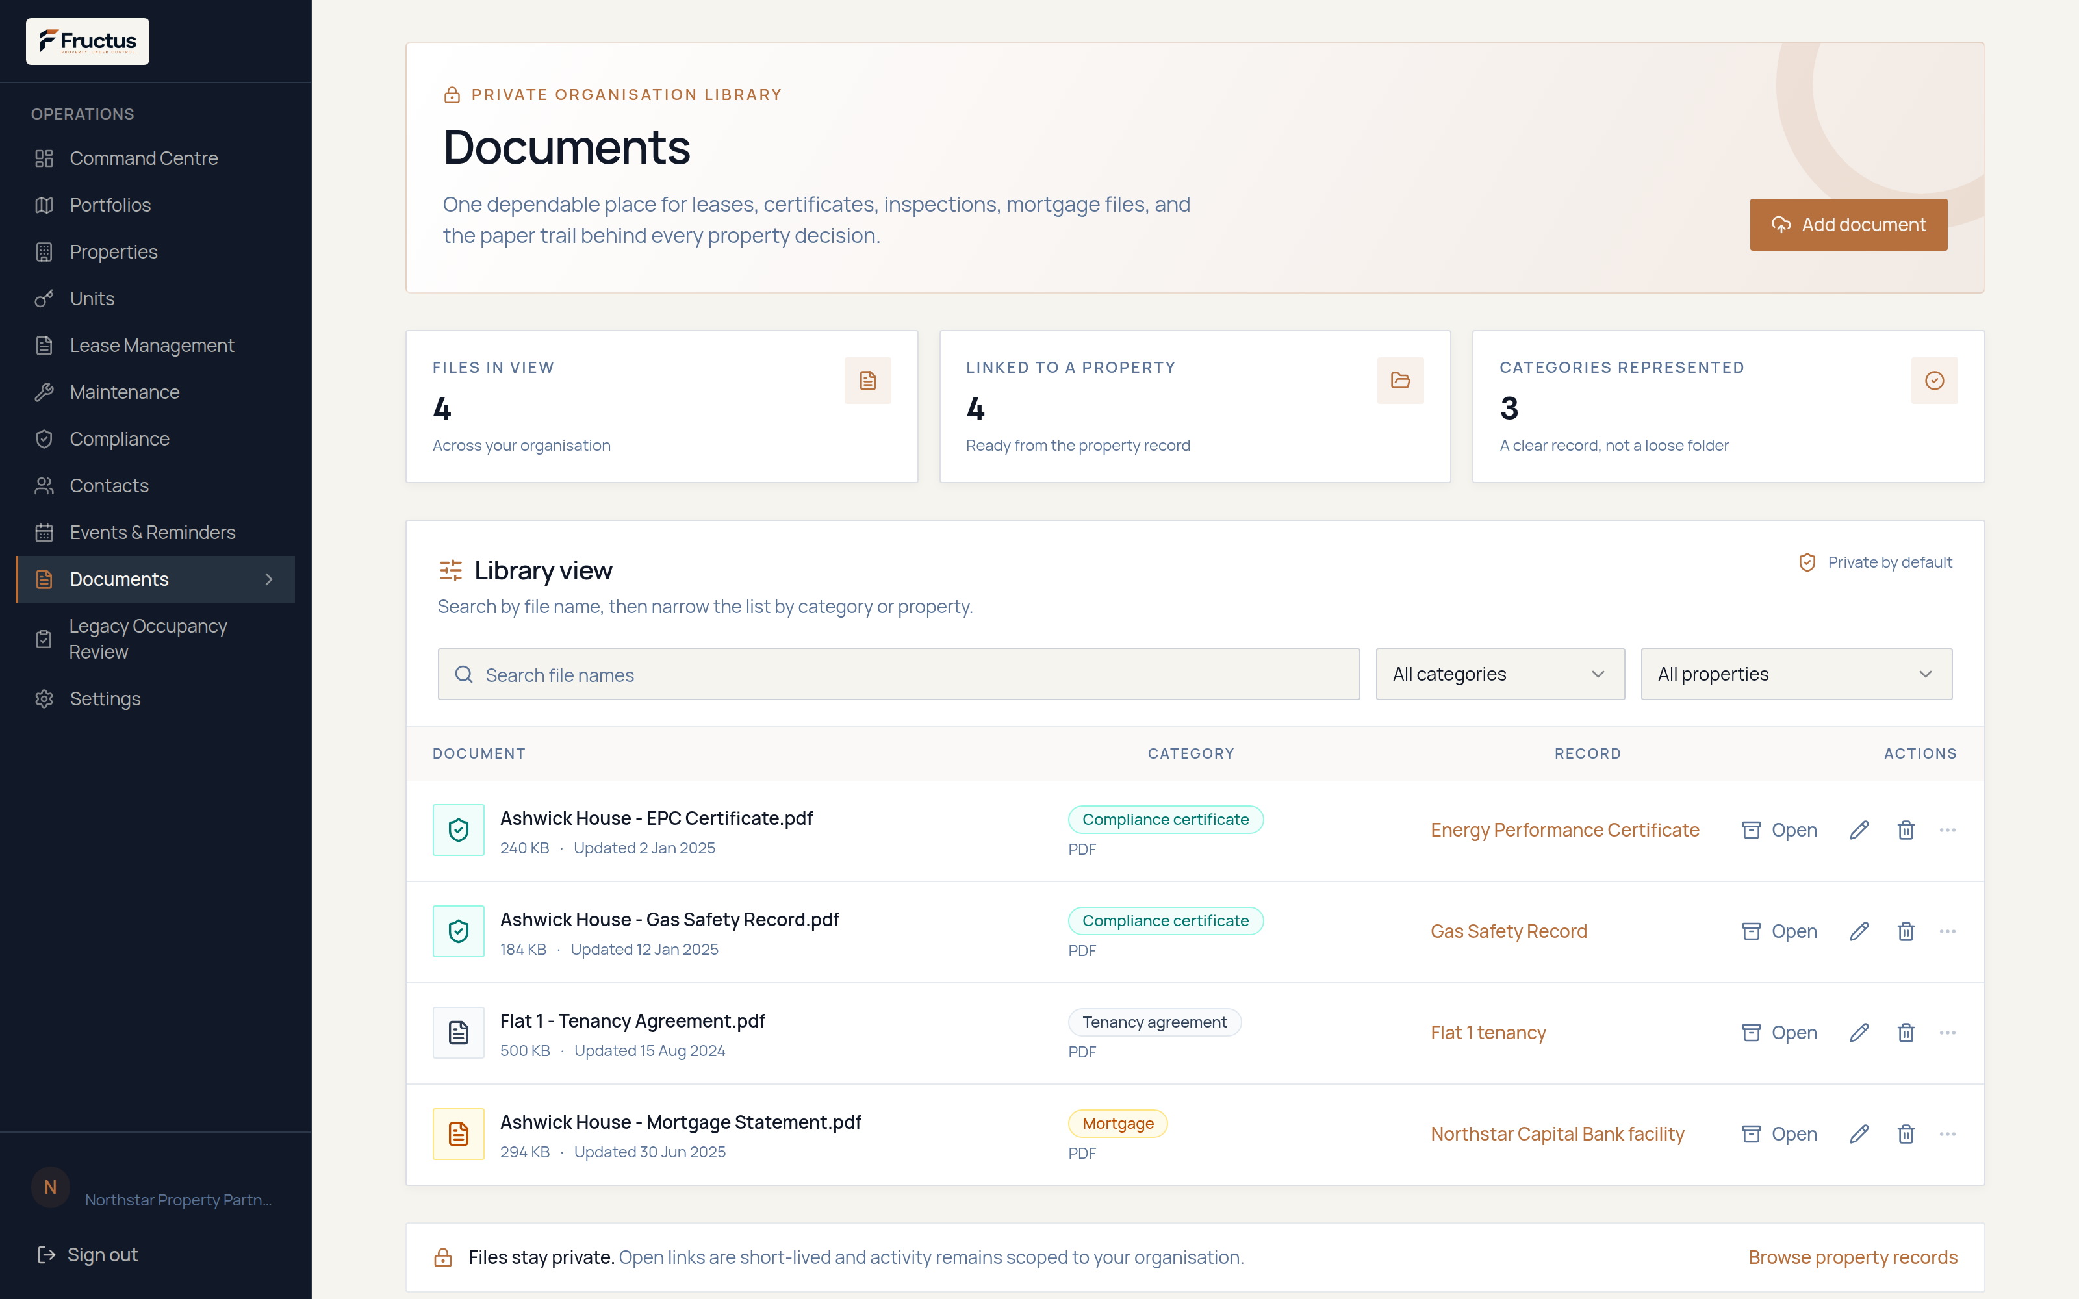Click the Files in view card icon

tap(868, 381)
